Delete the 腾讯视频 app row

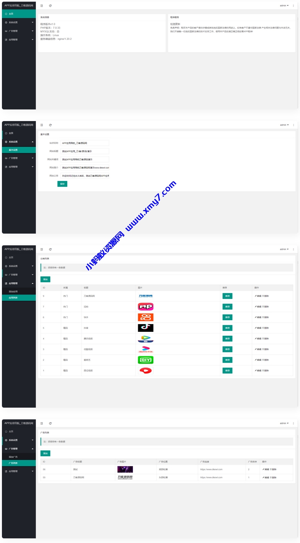point(265,338)
